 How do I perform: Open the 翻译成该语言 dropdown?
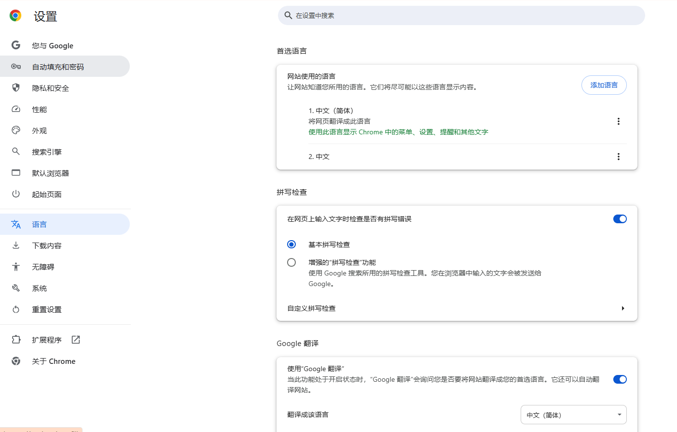click(573, 415)
